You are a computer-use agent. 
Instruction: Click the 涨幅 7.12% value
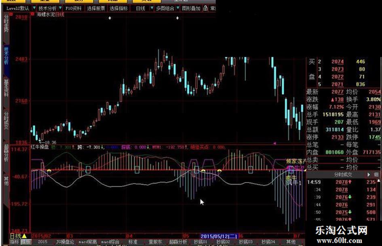point(336,107)
